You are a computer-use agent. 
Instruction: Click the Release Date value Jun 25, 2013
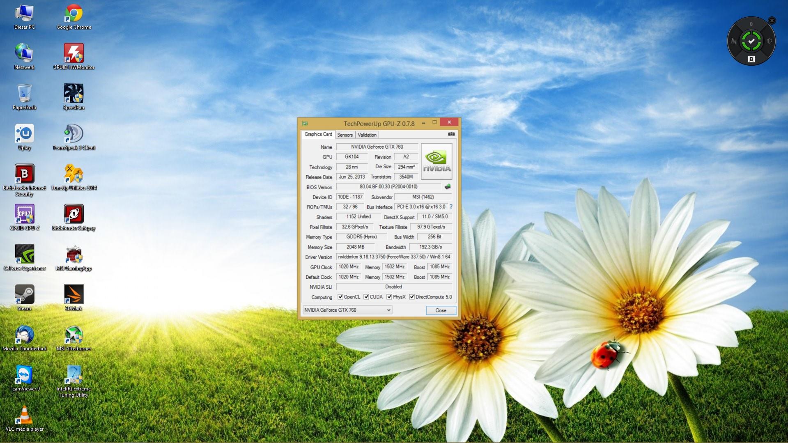pyautogui.click(x=351, y=177)
